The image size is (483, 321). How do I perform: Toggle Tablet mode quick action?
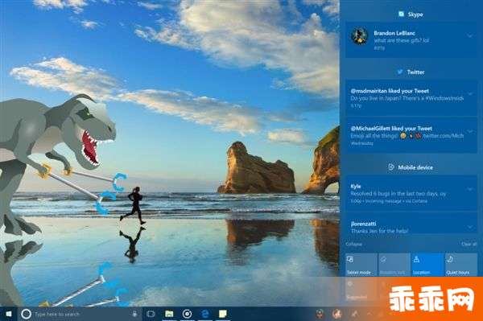(361, 265)
